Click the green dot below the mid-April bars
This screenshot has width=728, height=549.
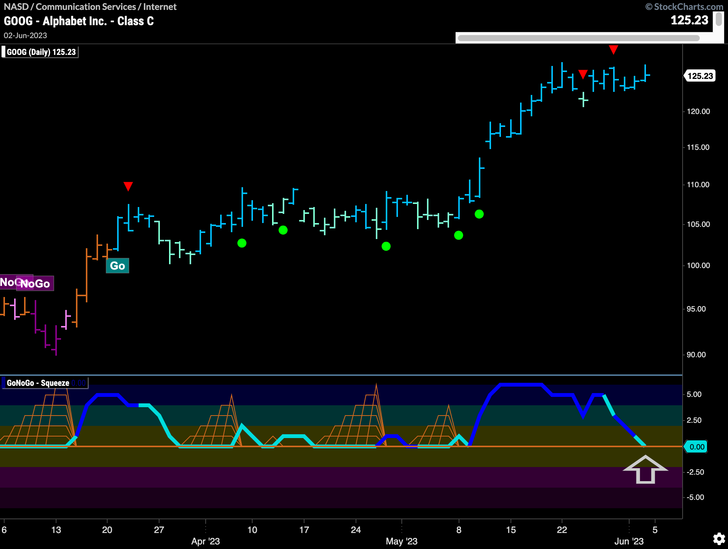(283, 230)
